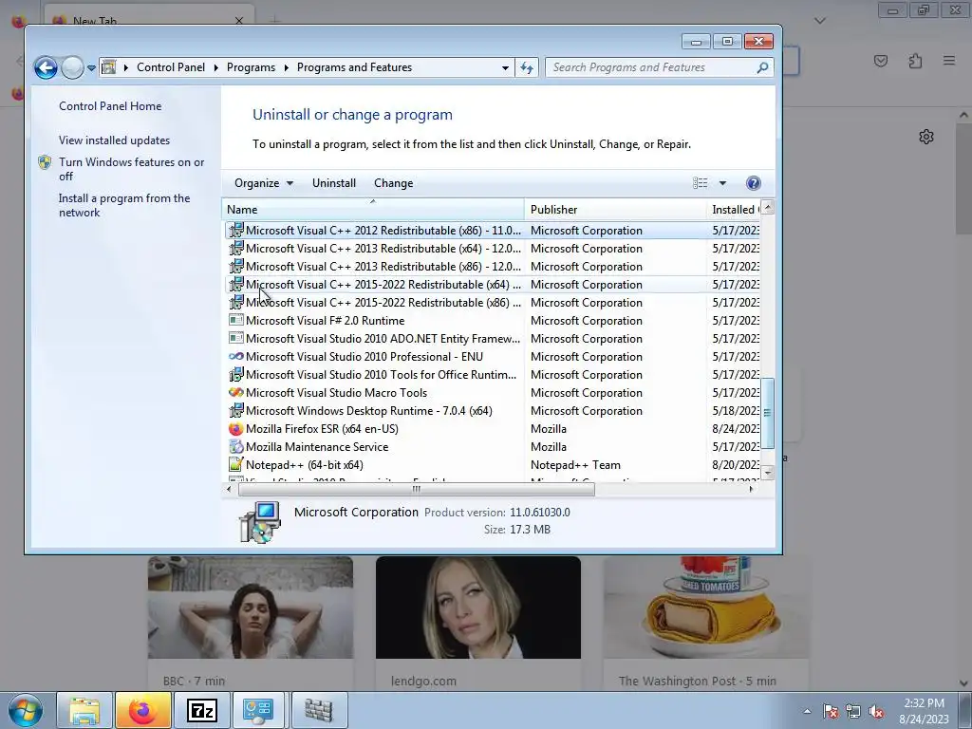Click the Back arrow navigation button
This screenshot has width=972, height=729.
tap(46, 67)
